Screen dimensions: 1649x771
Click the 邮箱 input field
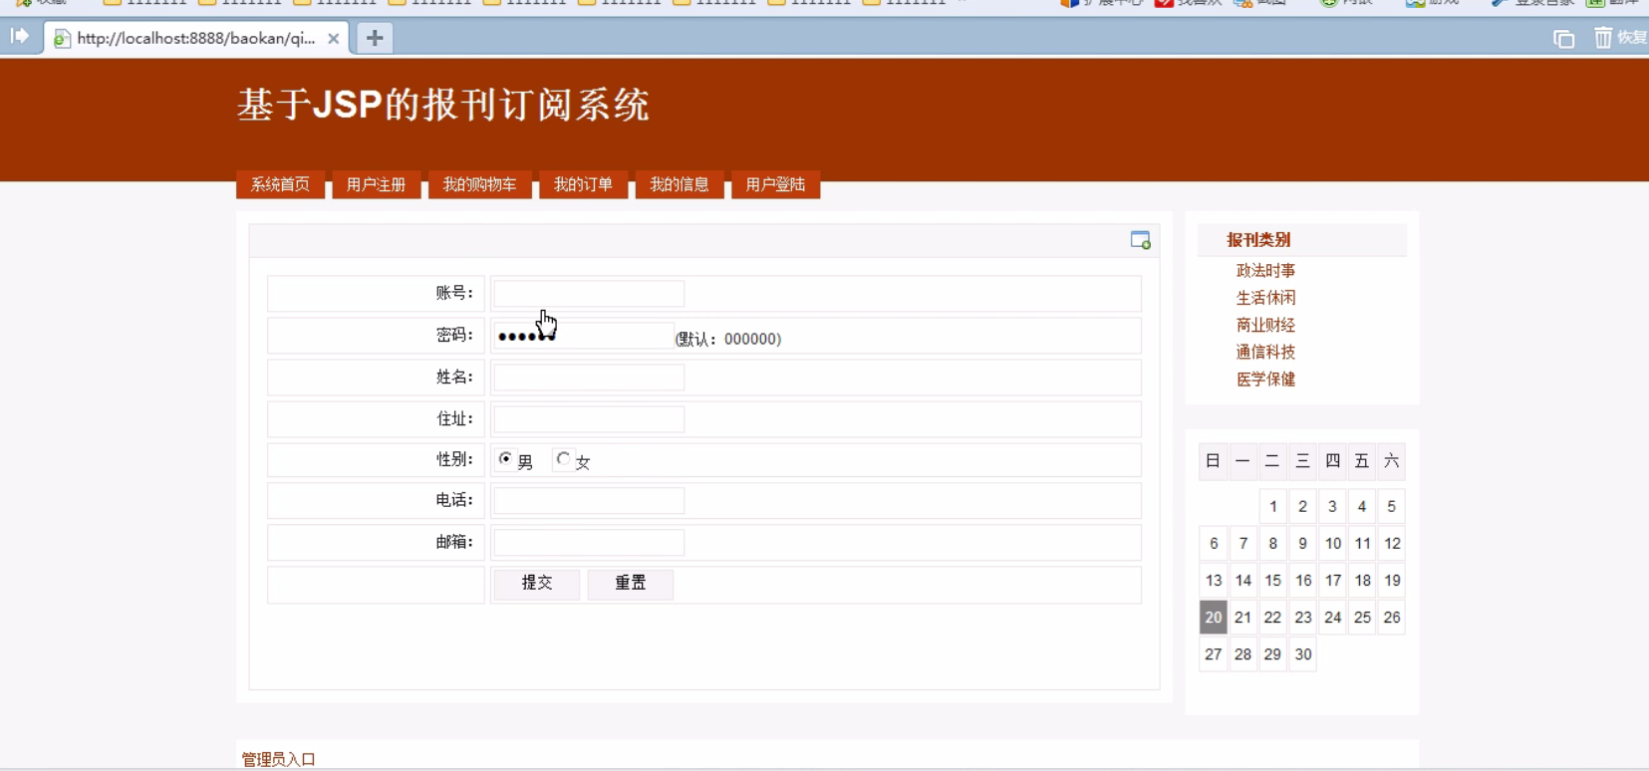(589, 542)
